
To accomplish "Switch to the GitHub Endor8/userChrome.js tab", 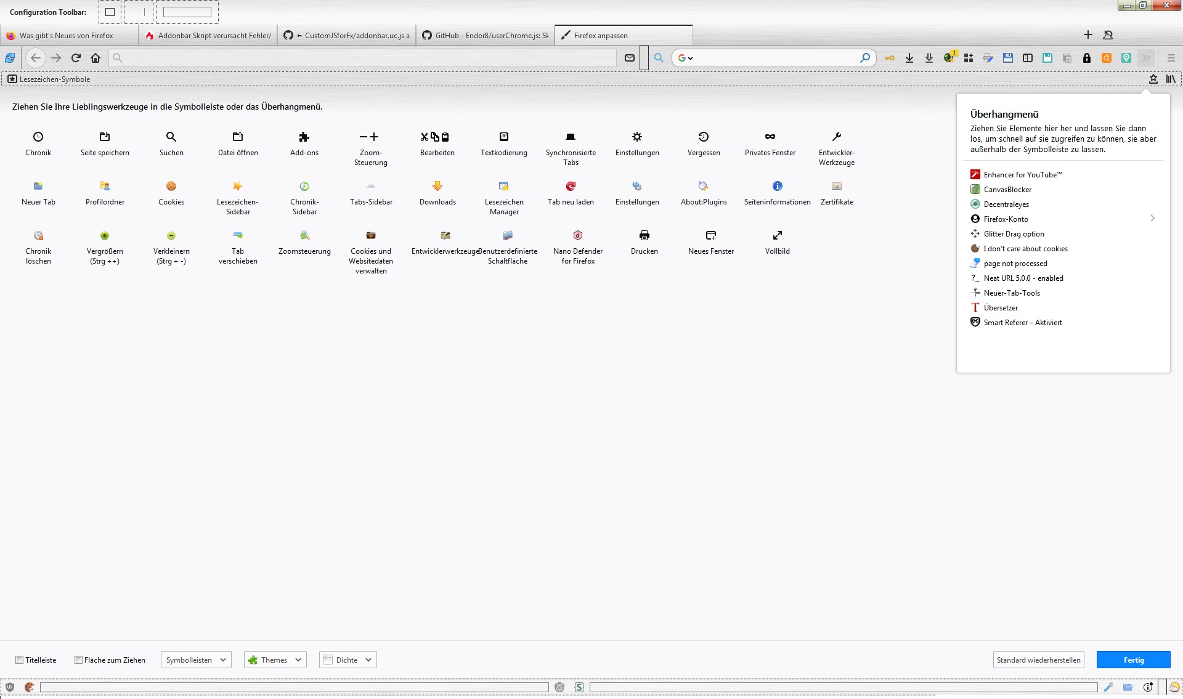I will coord(484,36).
